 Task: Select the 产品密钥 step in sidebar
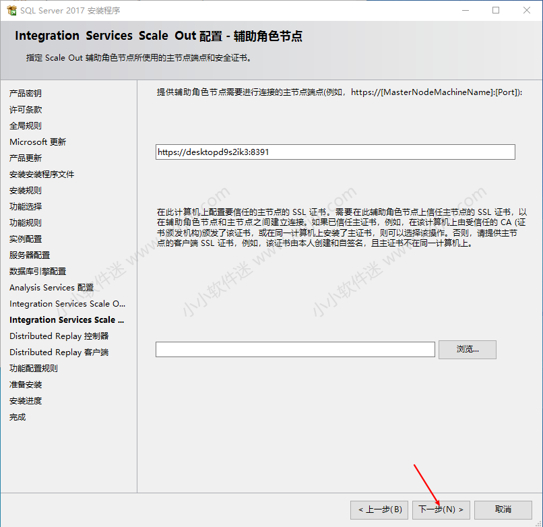point(26,93)
